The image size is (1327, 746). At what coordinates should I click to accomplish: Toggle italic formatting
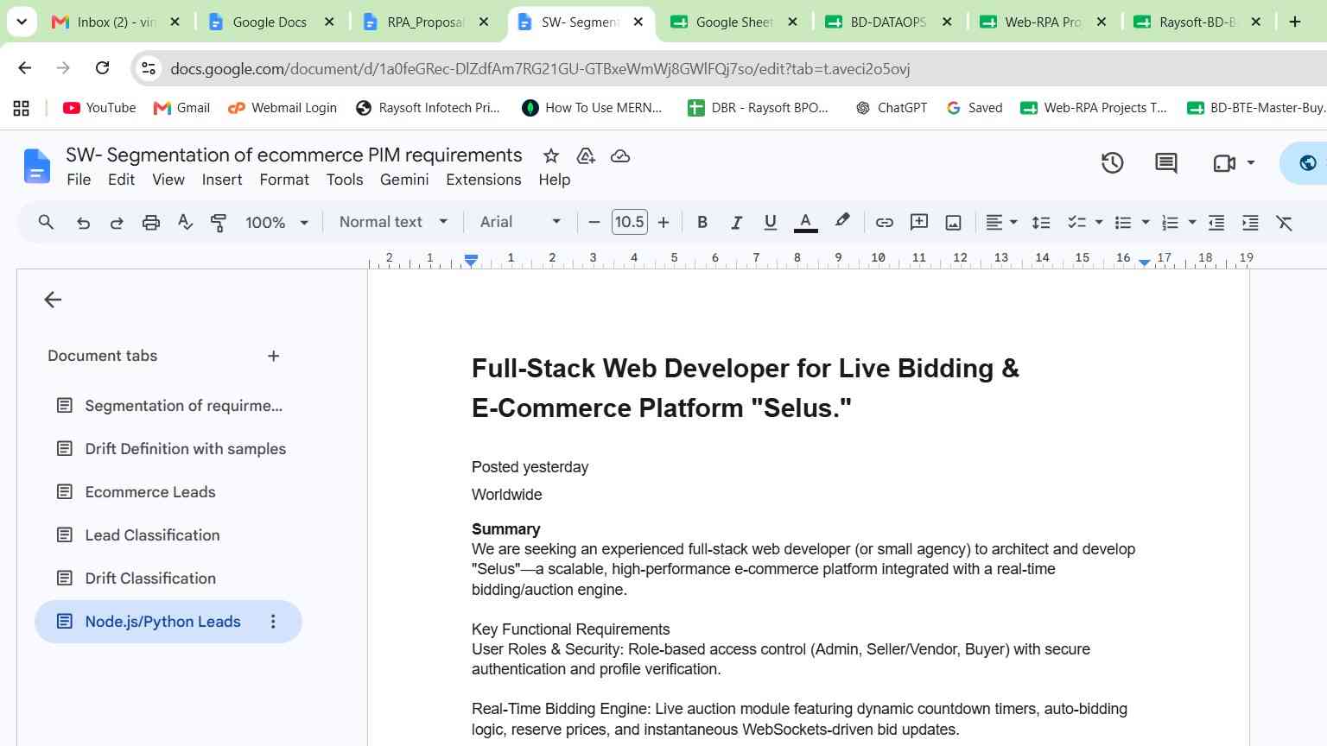click(736, 223)
